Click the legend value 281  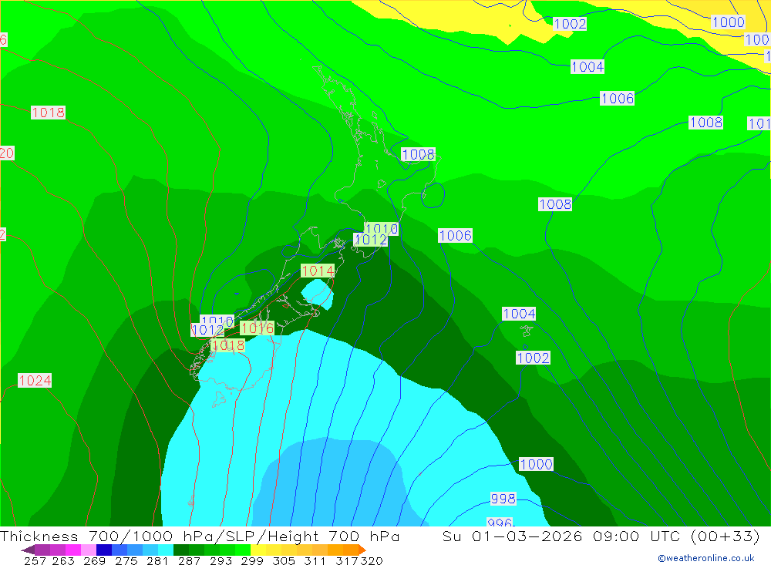(157, 560)
